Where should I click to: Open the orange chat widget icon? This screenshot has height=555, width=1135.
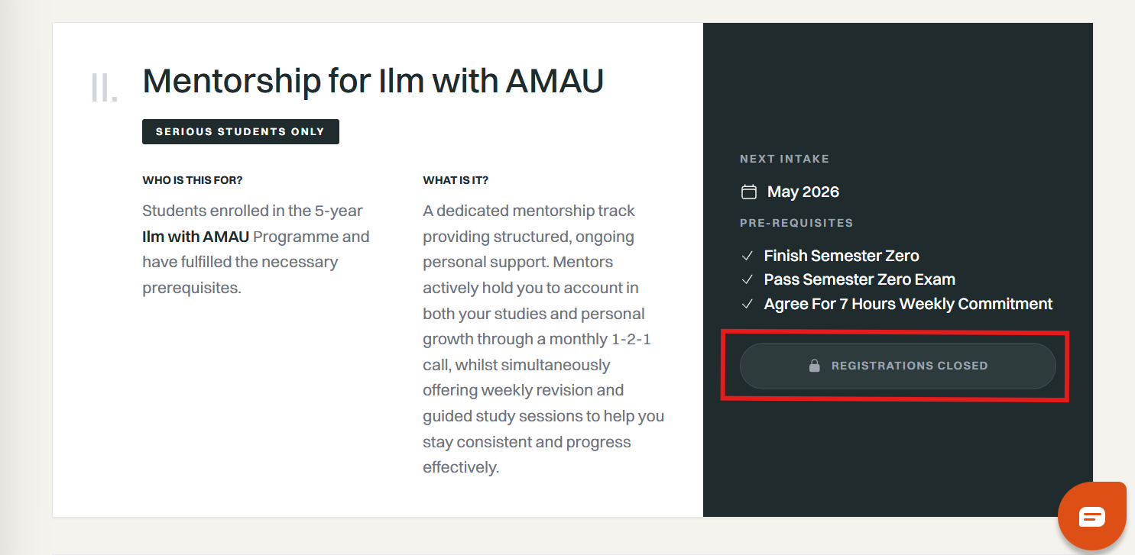click(x=1091, y=517)
